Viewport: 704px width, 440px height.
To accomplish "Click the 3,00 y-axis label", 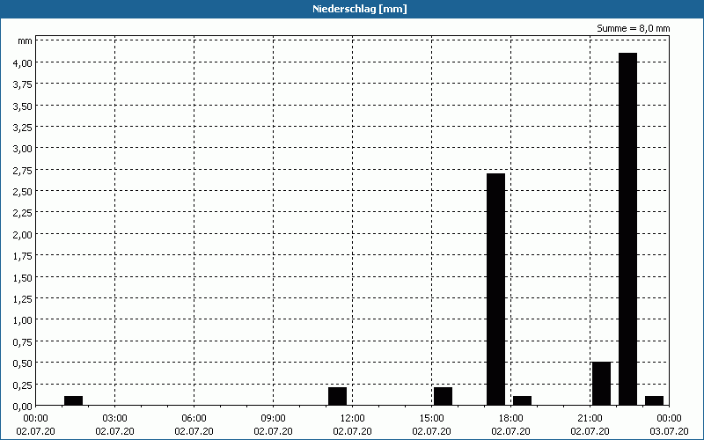I will [23, 149].
